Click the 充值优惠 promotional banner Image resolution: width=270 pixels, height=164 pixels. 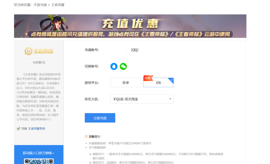[x=130, y=26]
